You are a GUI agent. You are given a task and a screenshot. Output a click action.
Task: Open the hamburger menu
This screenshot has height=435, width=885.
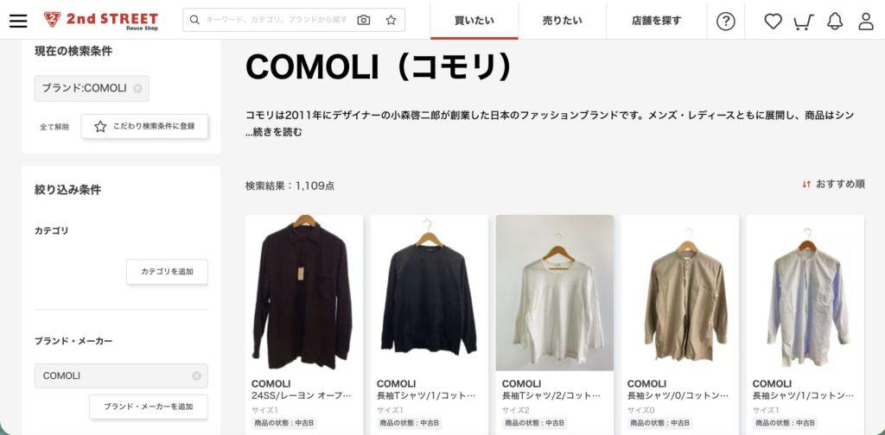click(18, 21)
